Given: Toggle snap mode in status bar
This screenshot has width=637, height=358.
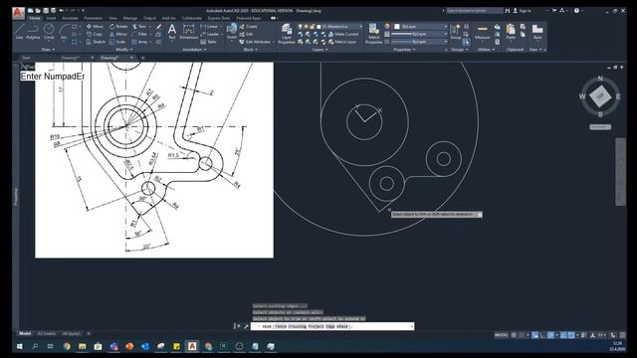Looking at the screenshot, I should [522, 335].
